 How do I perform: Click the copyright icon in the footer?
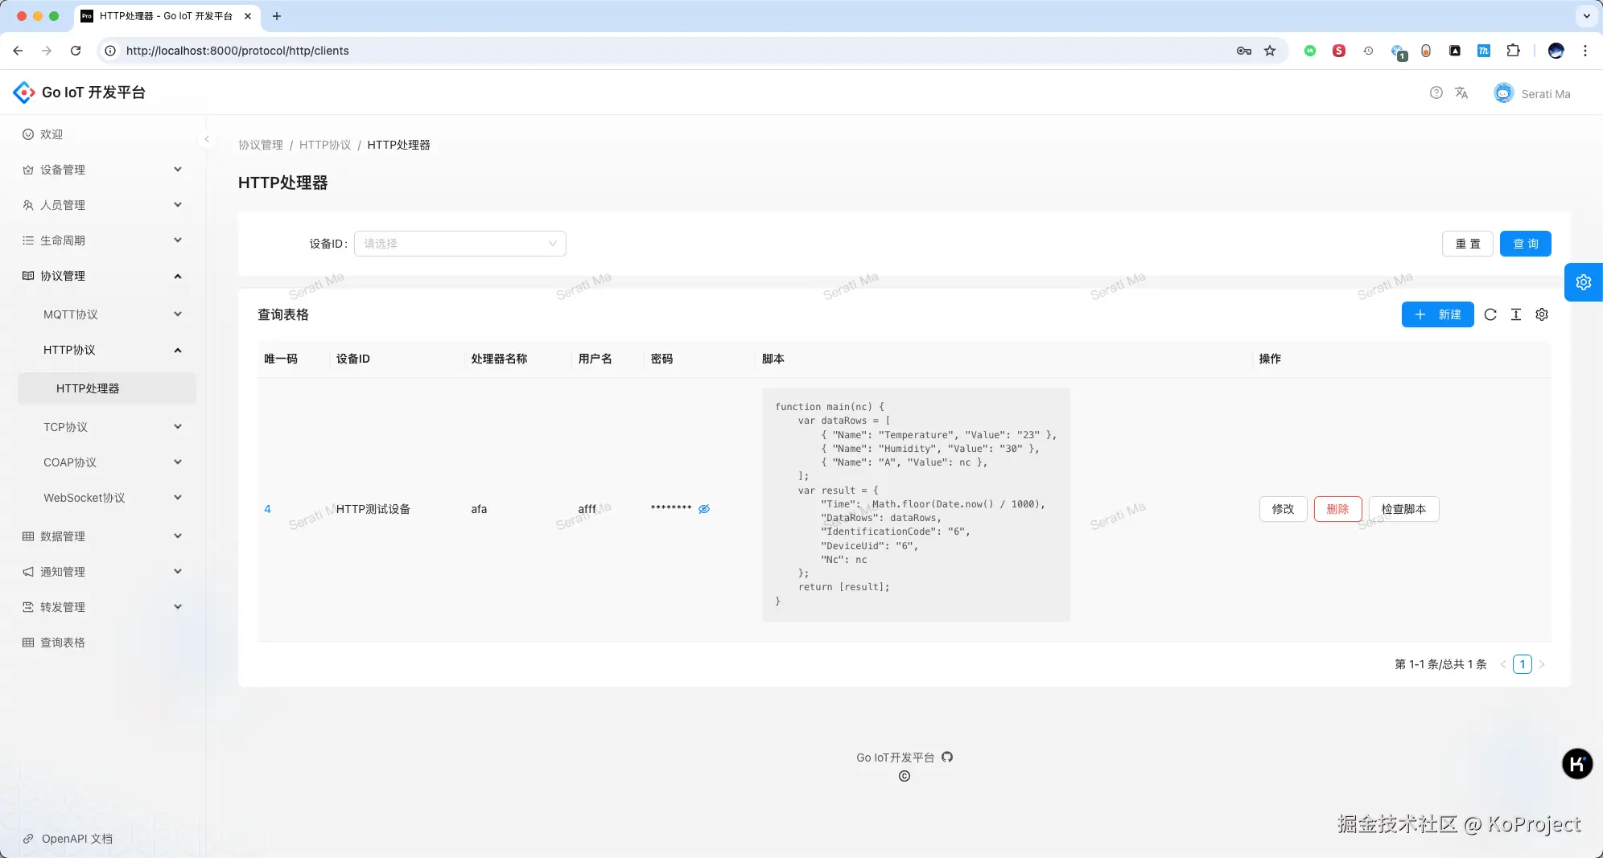(905, 776)
